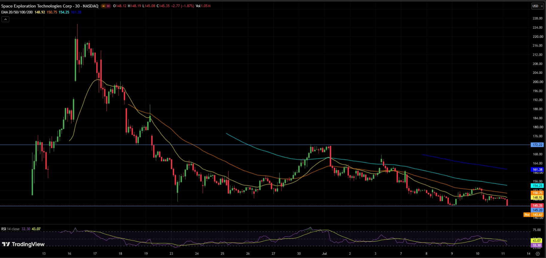The width and height of the screenshot is (546, 258).
Task: Click the low value L145.08
Action: point(149,6)
